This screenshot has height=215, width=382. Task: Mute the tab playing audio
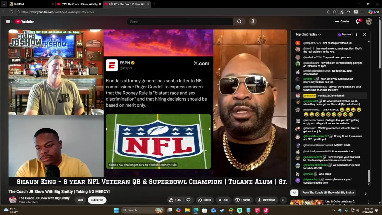click(111, 4)
